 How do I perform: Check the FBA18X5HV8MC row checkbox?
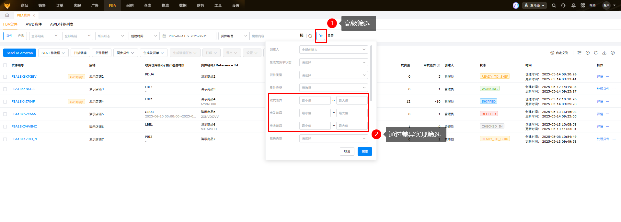[x=5, y=127]
